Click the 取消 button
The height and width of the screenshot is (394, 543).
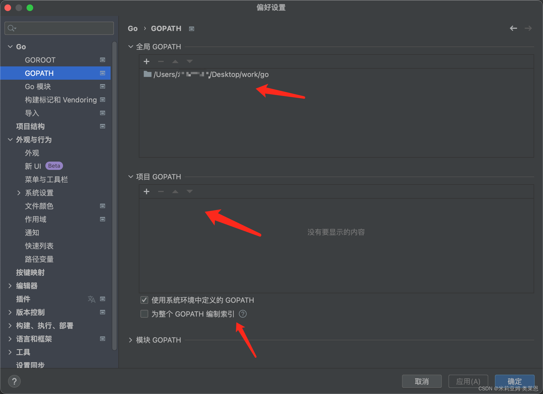click(421, 381)
